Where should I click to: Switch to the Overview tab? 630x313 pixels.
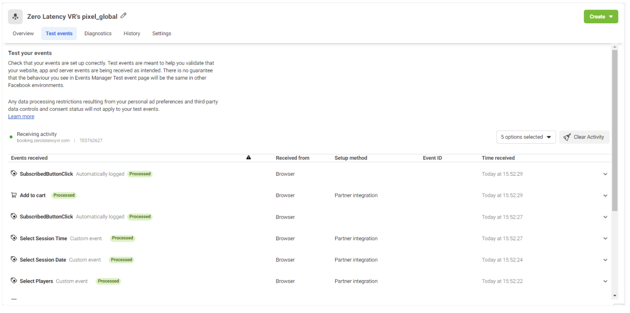(23, 33)
